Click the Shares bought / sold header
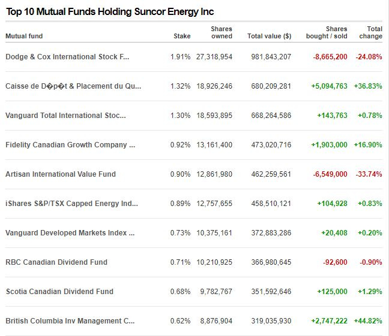389x336 pixels. (327, 32)
